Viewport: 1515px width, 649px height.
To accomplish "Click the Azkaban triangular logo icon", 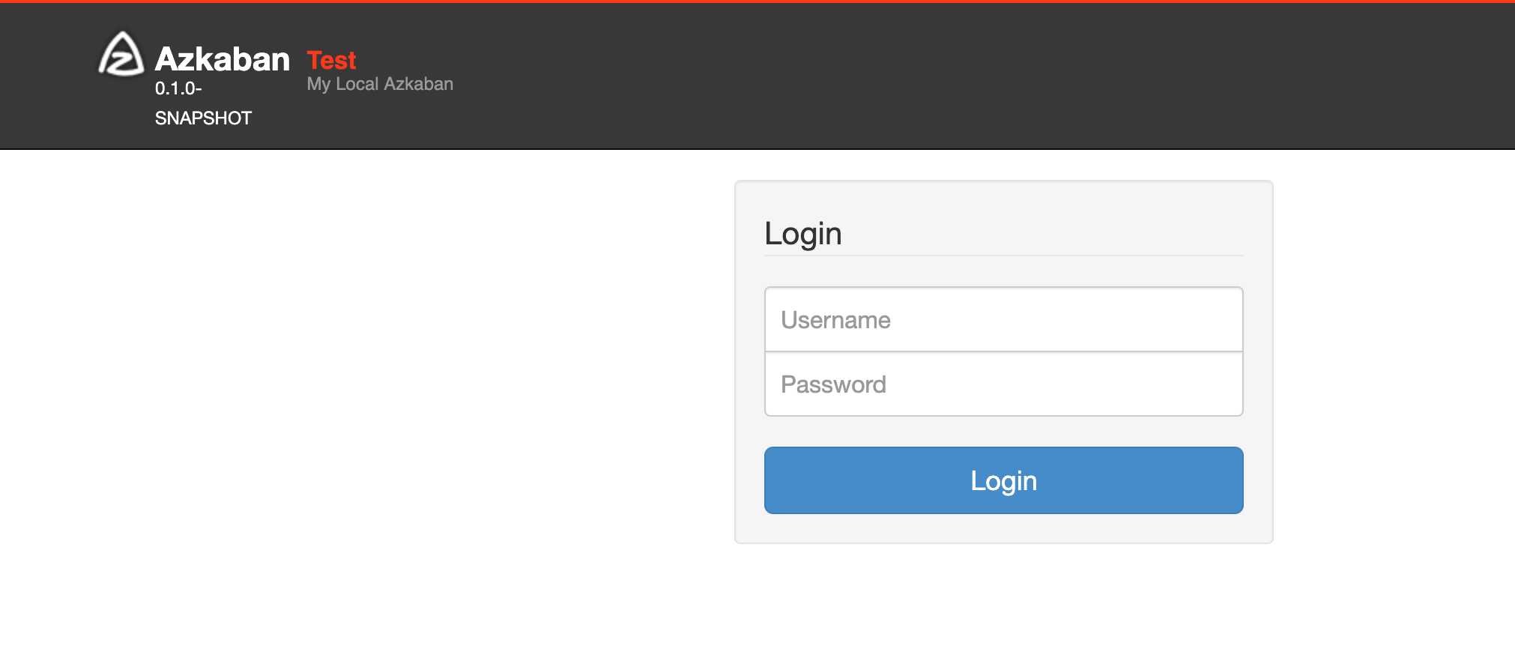I will click(x=121, y=54).
